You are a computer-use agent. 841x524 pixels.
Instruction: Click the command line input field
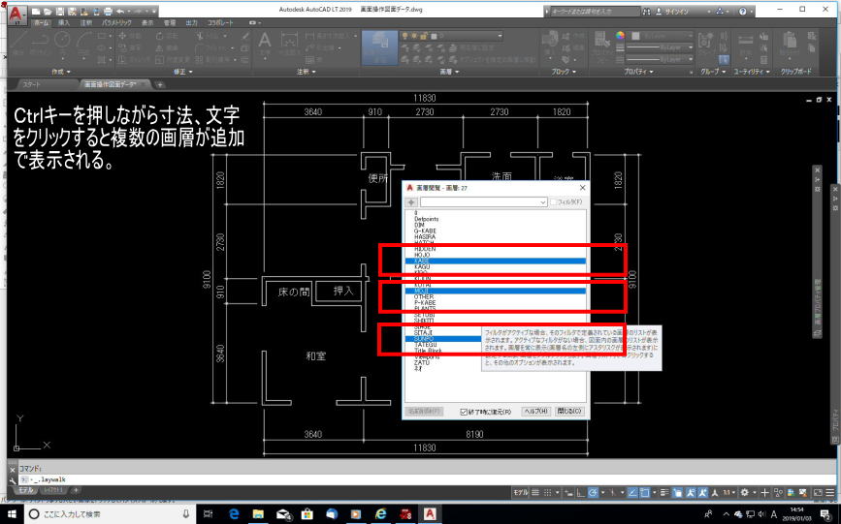click(x=427, y=479)
